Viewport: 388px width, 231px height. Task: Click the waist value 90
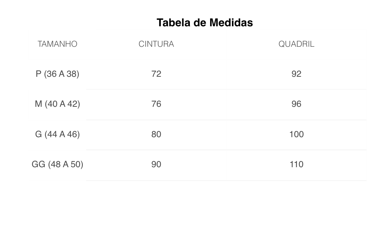click(x=156, y=164)
